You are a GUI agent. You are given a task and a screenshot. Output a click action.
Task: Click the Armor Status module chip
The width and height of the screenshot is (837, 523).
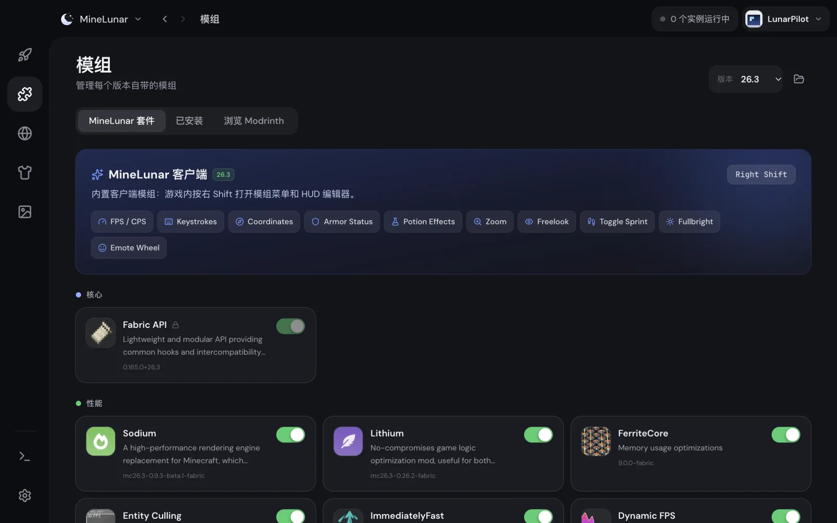click(x=342, y=222)
